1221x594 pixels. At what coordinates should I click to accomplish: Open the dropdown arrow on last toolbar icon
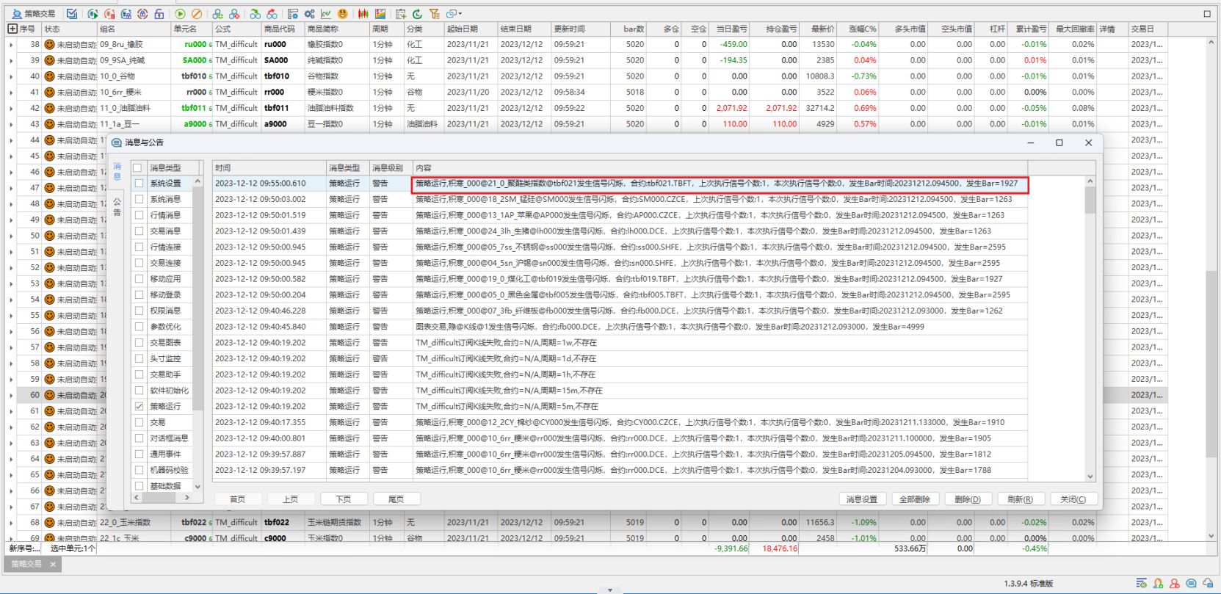coord(460,14)
